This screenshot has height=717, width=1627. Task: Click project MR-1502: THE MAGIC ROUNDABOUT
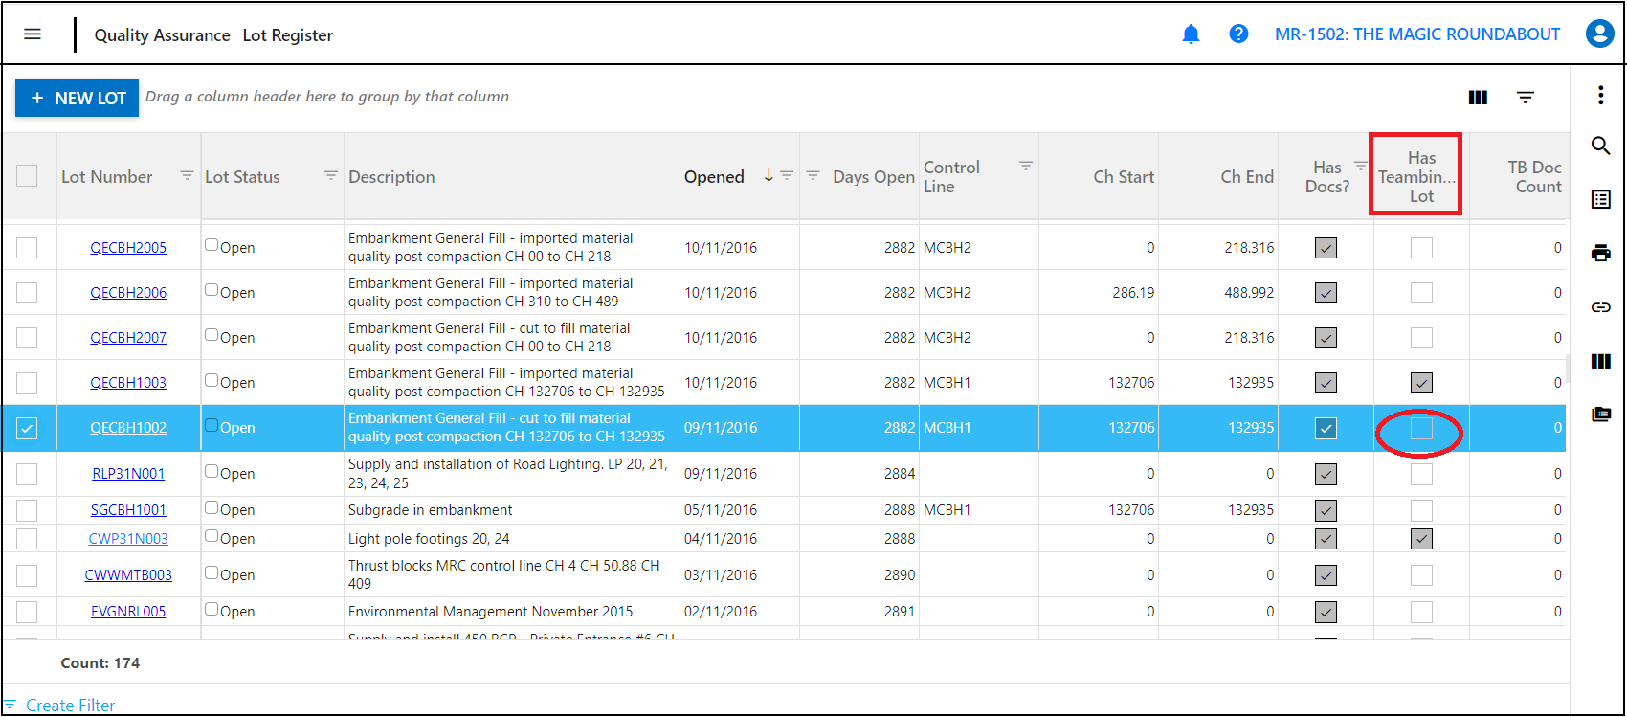[1417, 34]
